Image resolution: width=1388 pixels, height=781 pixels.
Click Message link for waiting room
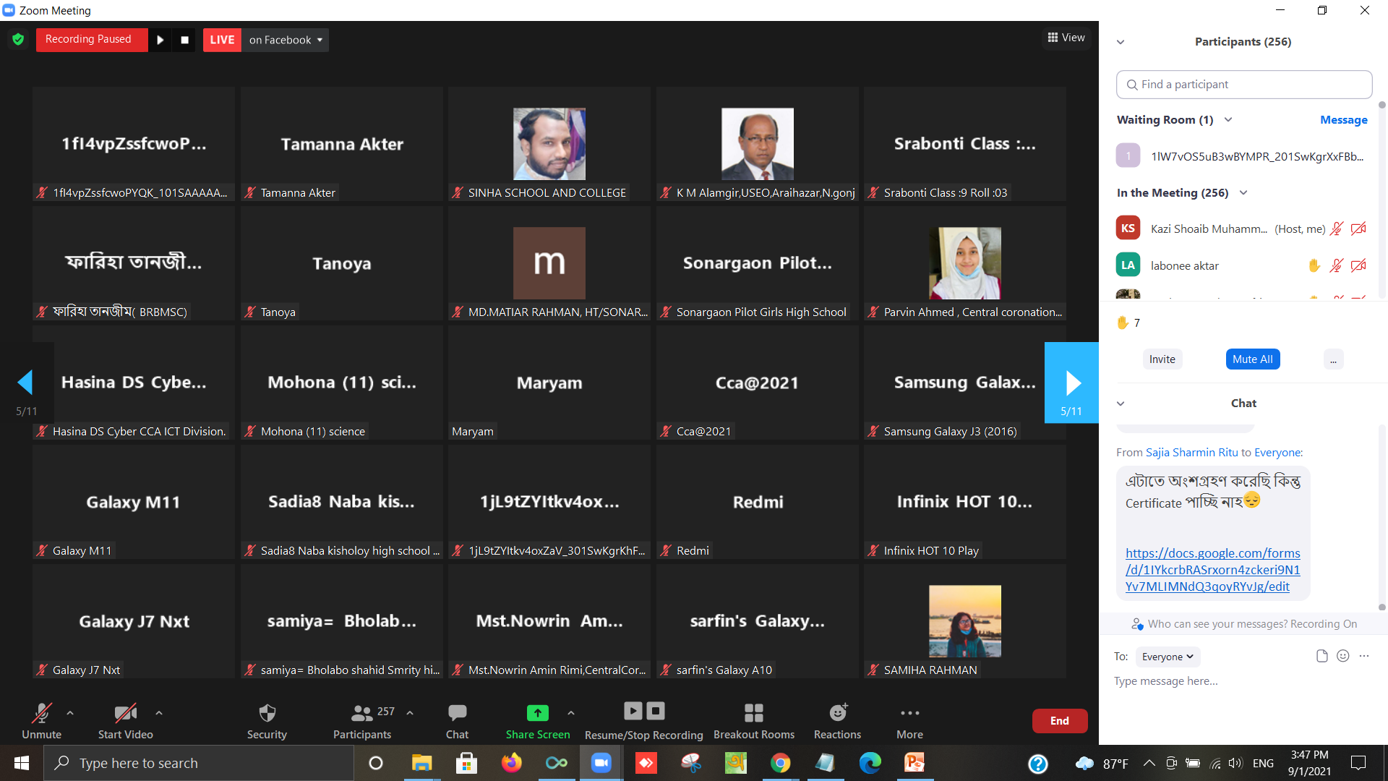click(1343, 120)
